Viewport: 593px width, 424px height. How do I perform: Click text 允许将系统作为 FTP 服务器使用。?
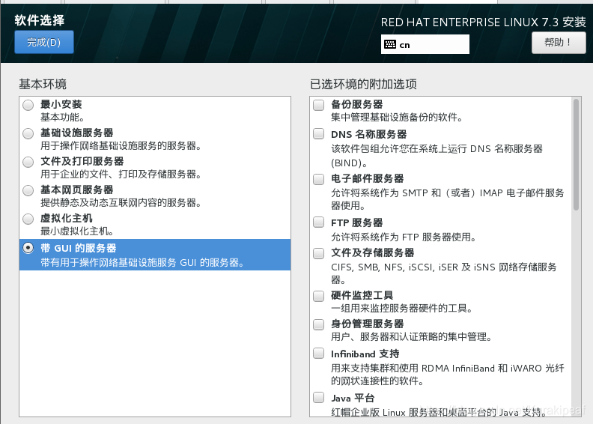click(x=404, y=237)
